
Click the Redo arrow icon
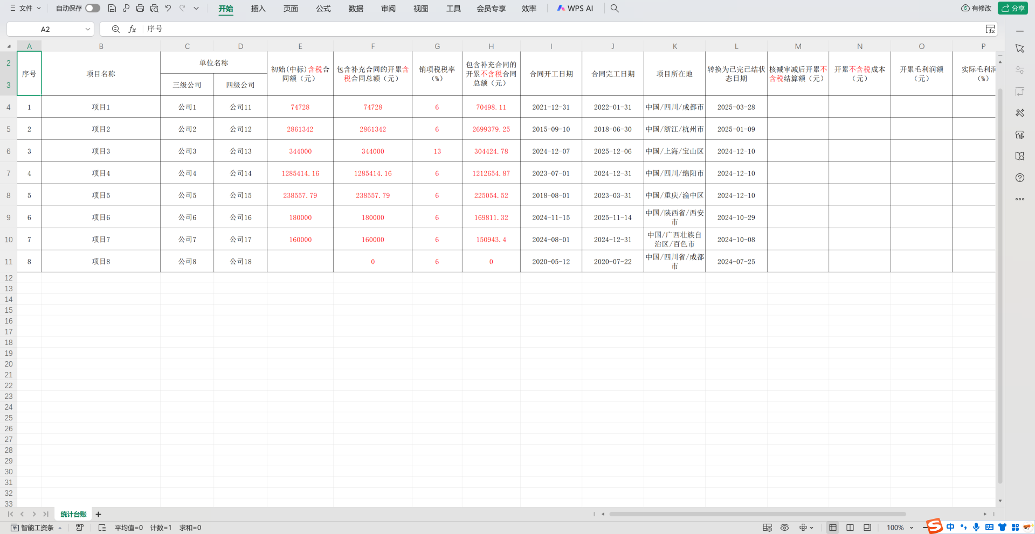pos(182,8)
